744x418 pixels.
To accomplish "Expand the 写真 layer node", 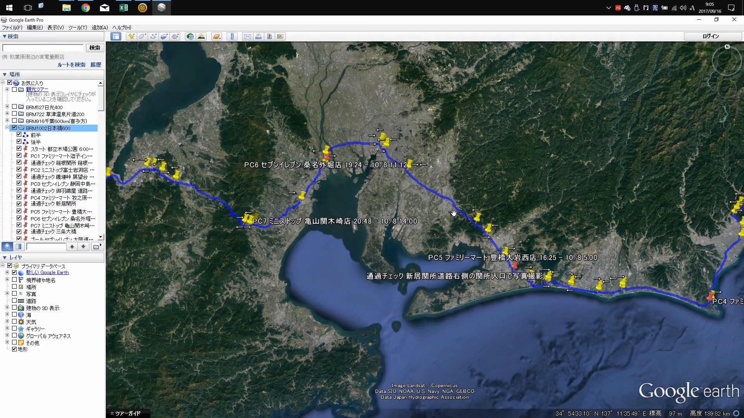I will (x=7, y=294).
